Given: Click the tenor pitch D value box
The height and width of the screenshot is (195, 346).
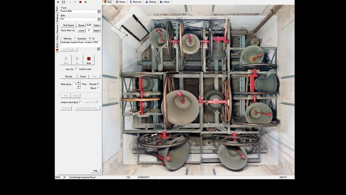Looking at the screenshot, I should (89, 30).
